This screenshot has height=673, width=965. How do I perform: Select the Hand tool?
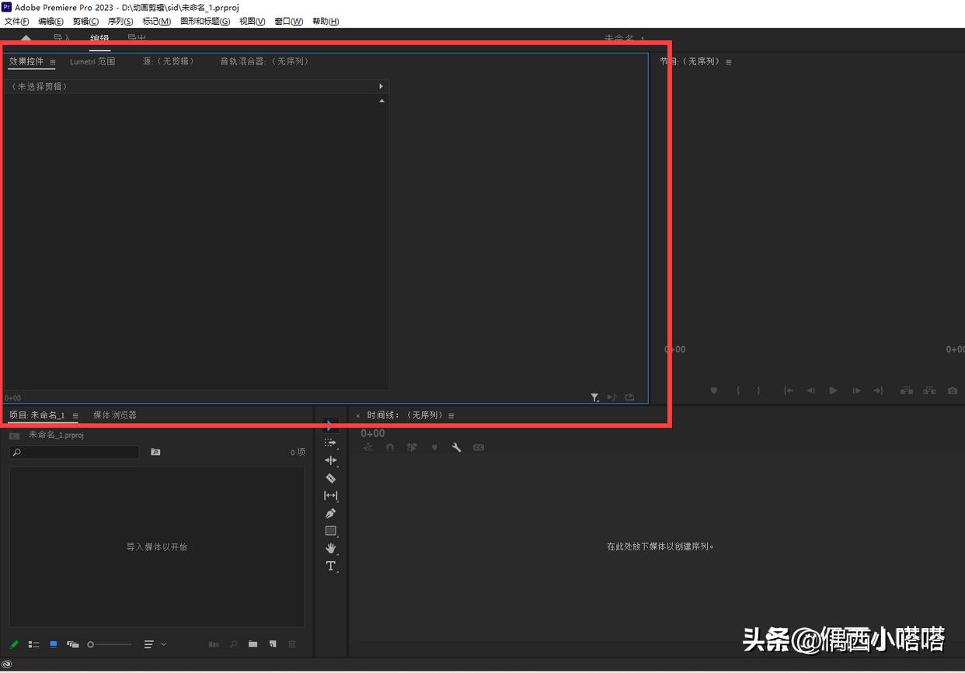(330, 549)
